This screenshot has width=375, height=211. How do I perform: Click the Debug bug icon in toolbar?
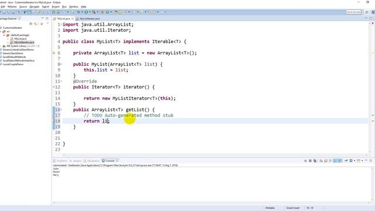coord(79,12)
